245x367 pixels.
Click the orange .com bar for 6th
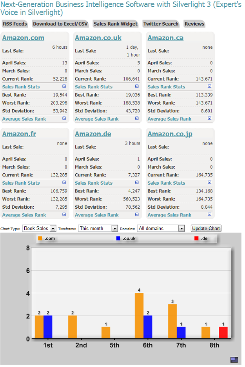point(139,315)
